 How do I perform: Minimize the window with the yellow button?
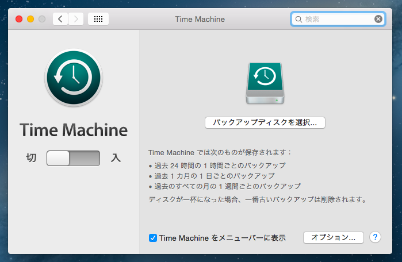click(x=30, y=19)
